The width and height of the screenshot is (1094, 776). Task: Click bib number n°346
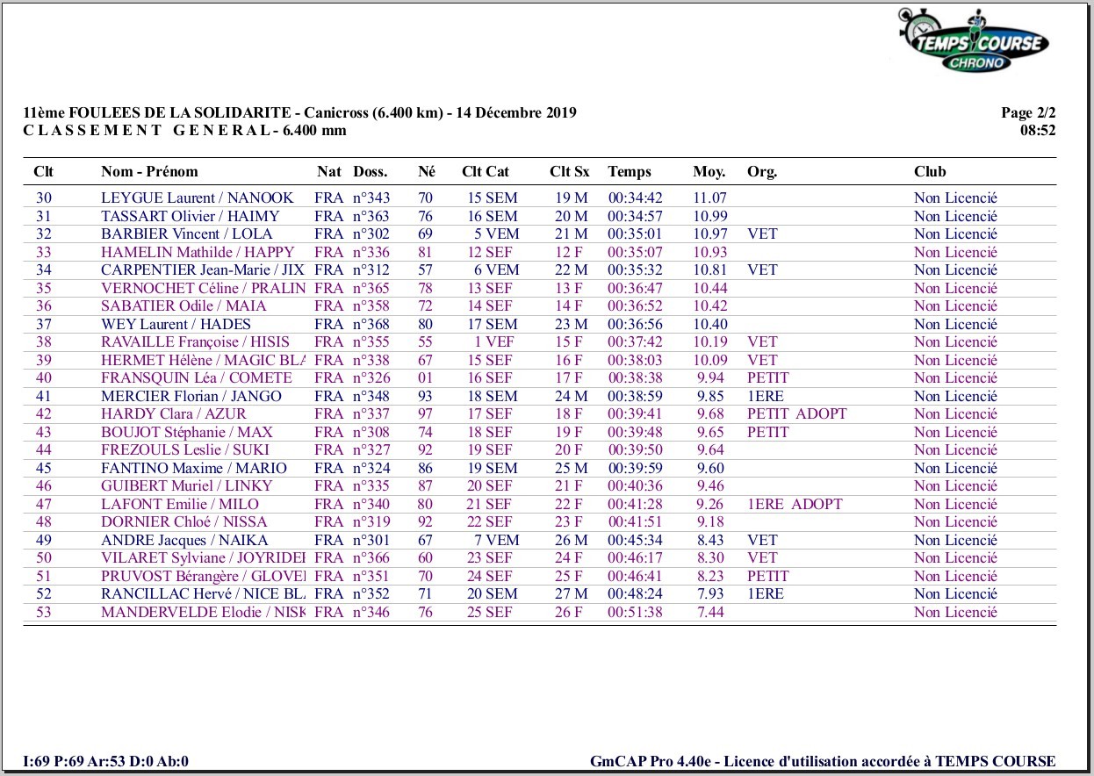371,612
